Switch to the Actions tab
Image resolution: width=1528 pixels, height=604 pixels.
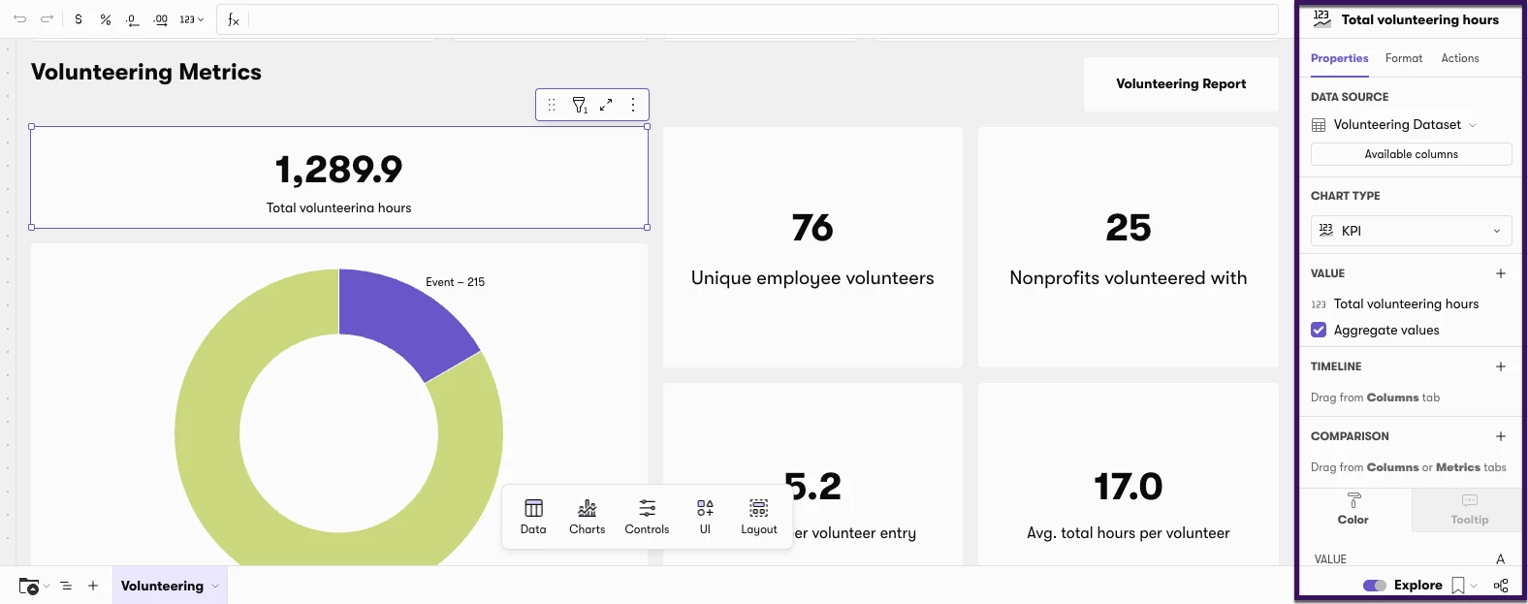point(1459,58)
